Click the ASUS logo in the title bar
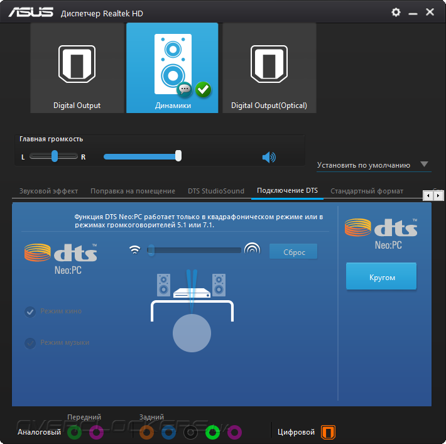 31,13
